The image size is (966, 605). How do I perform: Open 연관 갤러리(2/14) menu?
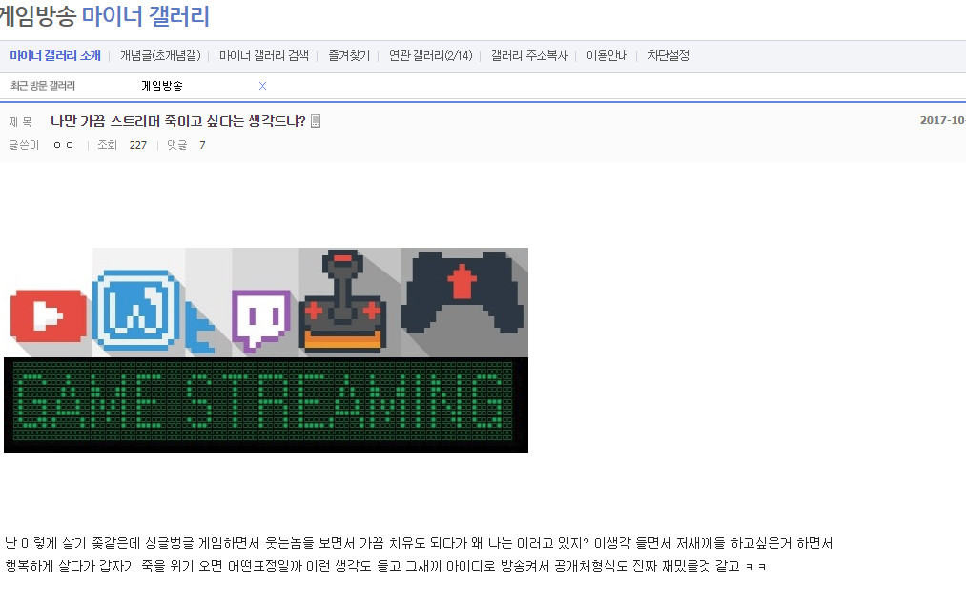431,56
